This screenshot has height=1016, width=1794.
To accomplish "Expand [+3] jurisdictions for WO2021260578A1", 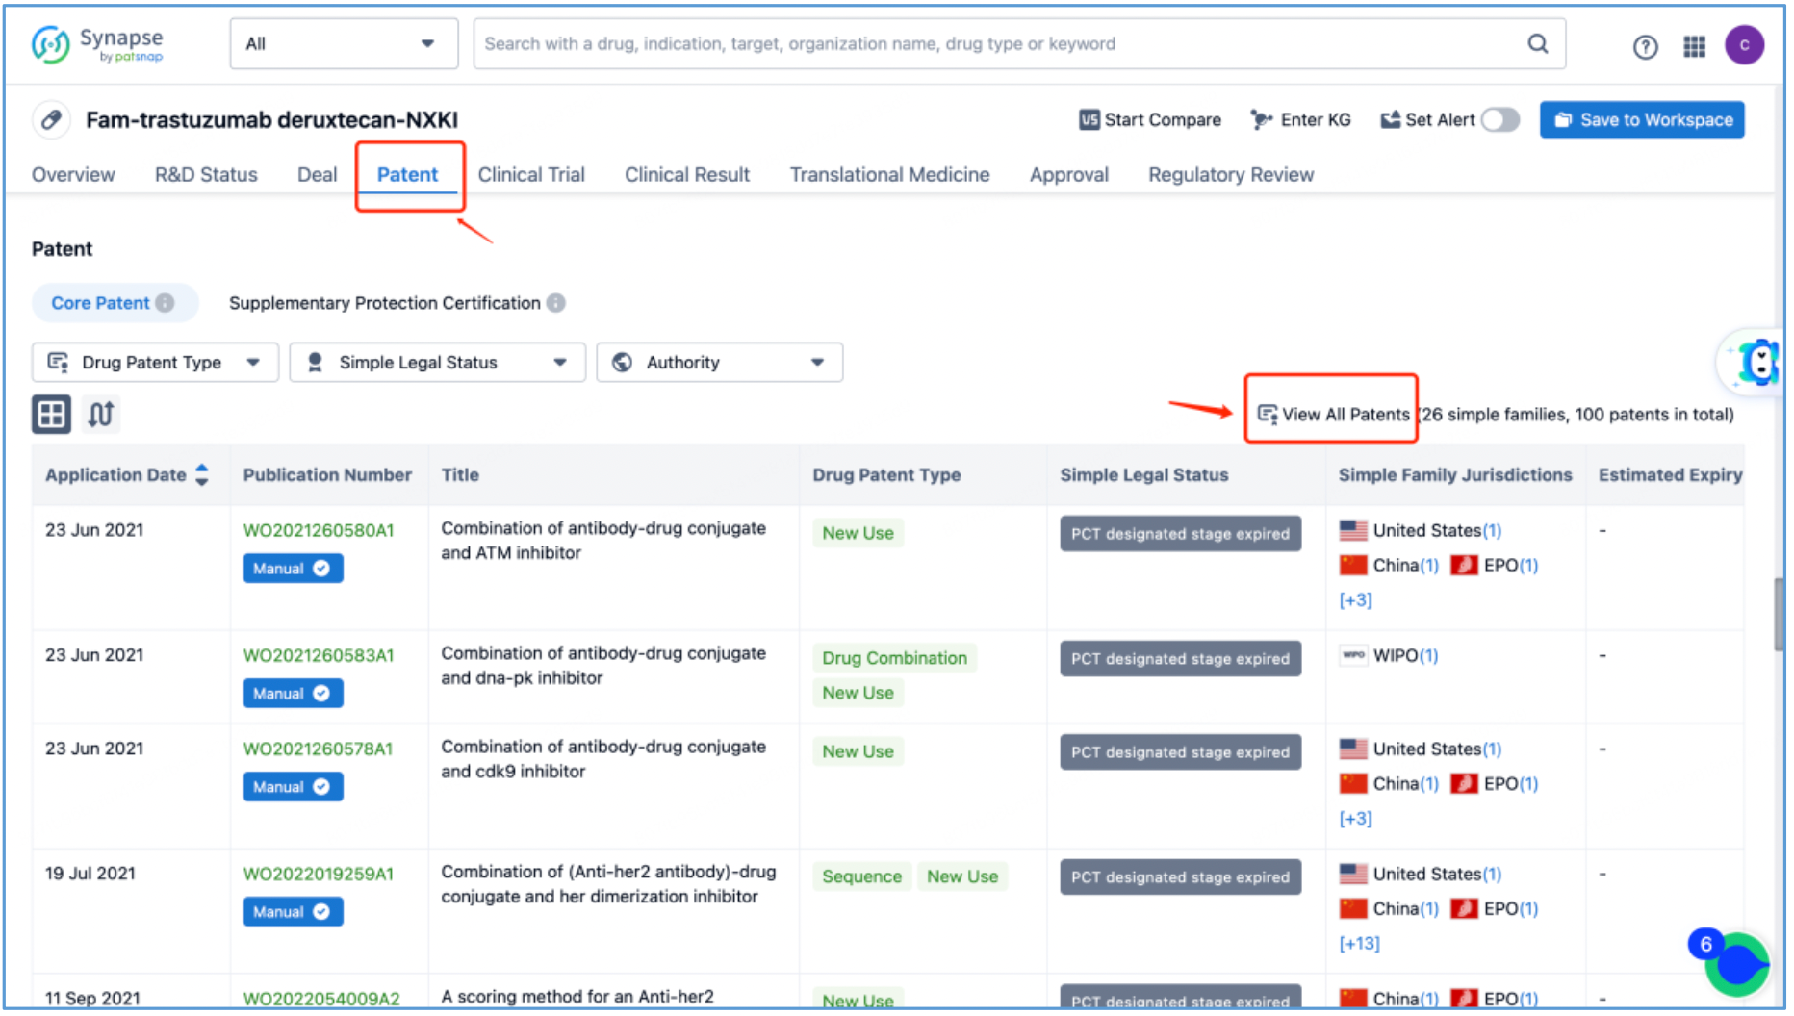I will click(1355, 819).
